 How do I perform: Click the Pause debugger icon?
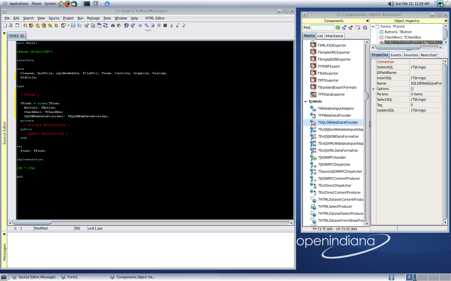[x=159, y=25]
